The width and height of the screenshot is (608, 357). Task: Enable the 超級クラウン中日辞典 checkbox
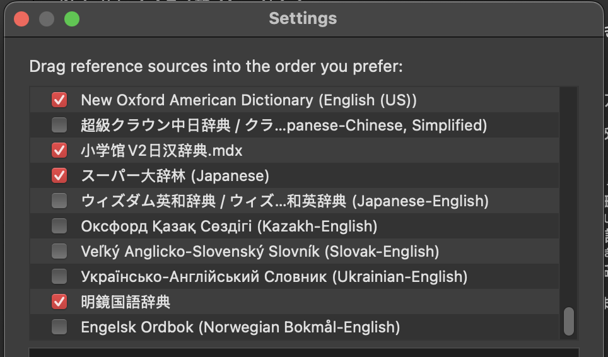coord(59,125)
